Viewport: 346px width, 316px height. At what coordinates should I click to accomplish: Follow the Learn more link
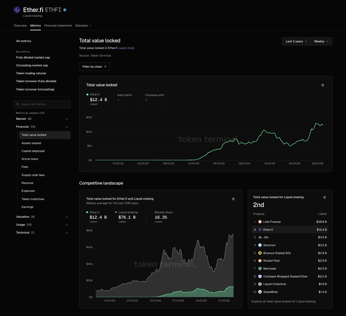(126, 48)
